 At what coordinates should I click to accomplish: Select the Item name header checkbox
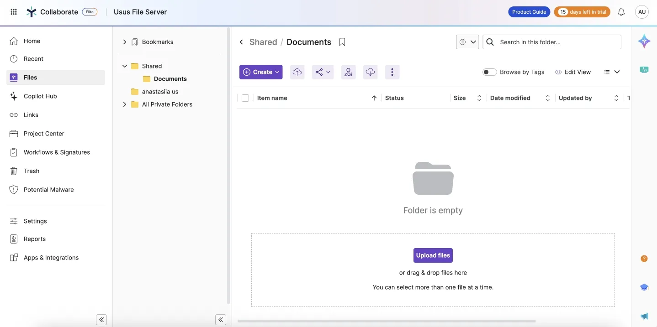click(x=245, y=98)
